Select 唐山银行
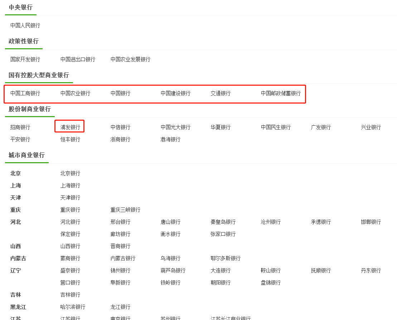397x320 pixels. click(170, 222)
